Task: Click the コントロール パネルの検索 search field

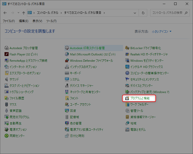Action: (x=170, y=13)
